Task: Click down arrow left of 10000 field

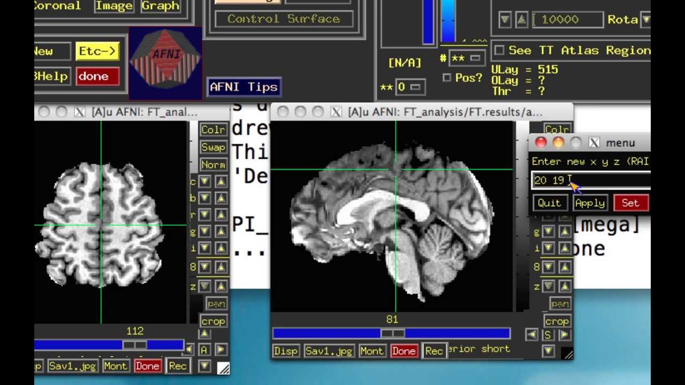Action: coord(505,20)
